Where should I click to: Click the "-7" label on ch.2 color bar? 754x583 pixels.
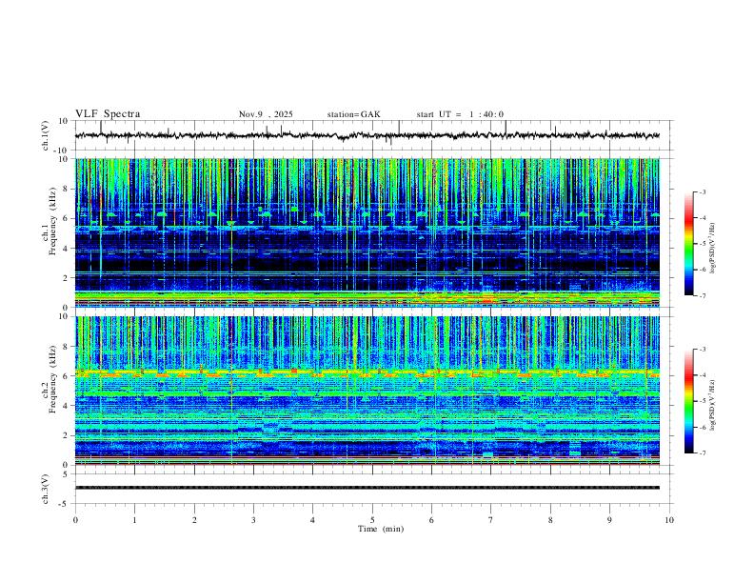(703, 452)
